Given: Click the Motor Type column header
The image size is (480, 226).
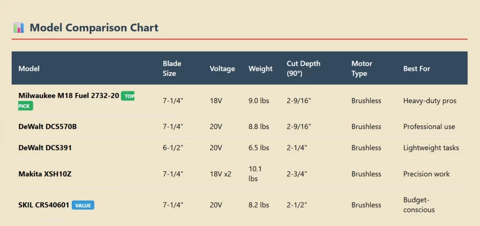Looking at the screenshot, I should tap(361, 68).
